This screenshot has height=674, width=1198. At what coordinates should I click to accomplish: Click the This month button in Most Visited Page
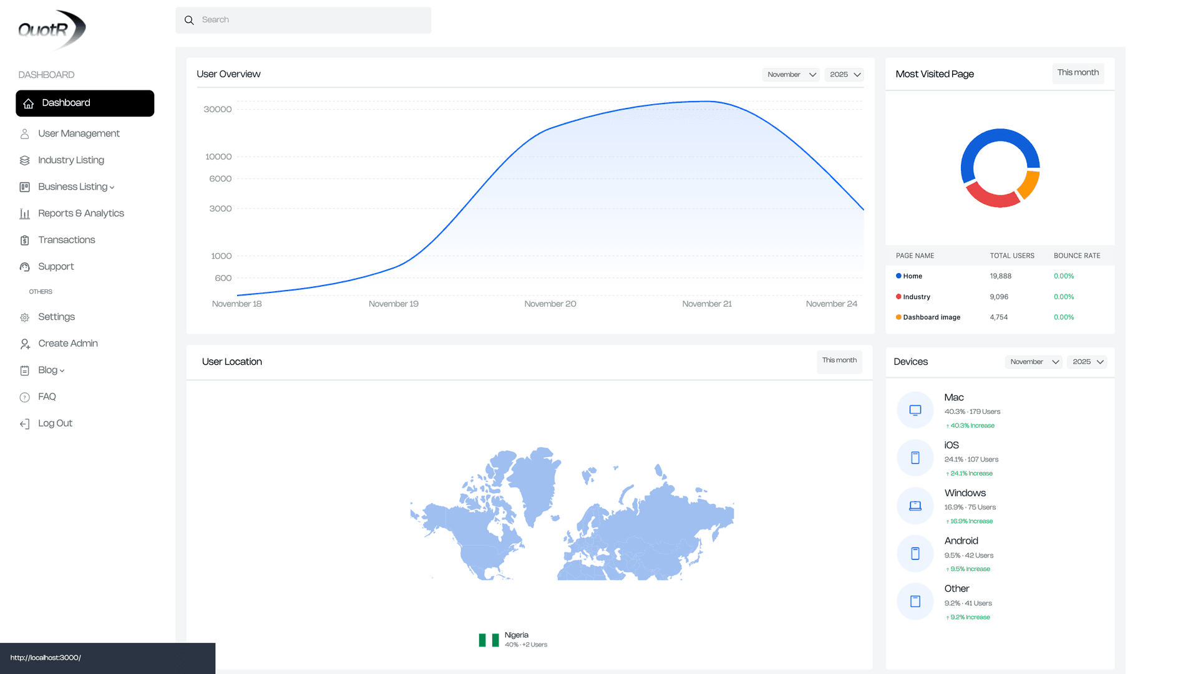pyautogui.click(x=1078, y=73)
